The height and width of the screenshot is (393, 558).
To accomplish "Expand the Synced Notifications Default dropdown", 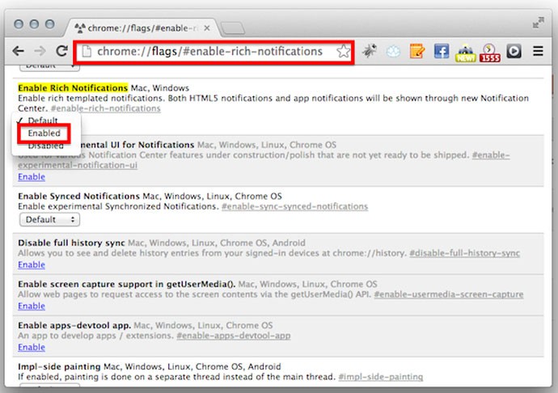I will tap(49, 219).
